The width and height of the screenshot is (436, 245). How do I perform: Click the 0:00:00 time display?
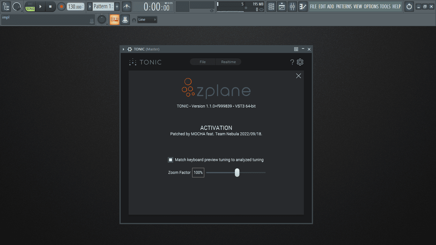[156, 7]
